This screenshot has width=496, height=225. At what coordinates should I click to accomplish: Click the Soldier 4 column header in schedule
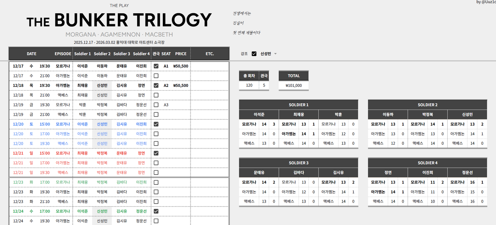[141, 54]
